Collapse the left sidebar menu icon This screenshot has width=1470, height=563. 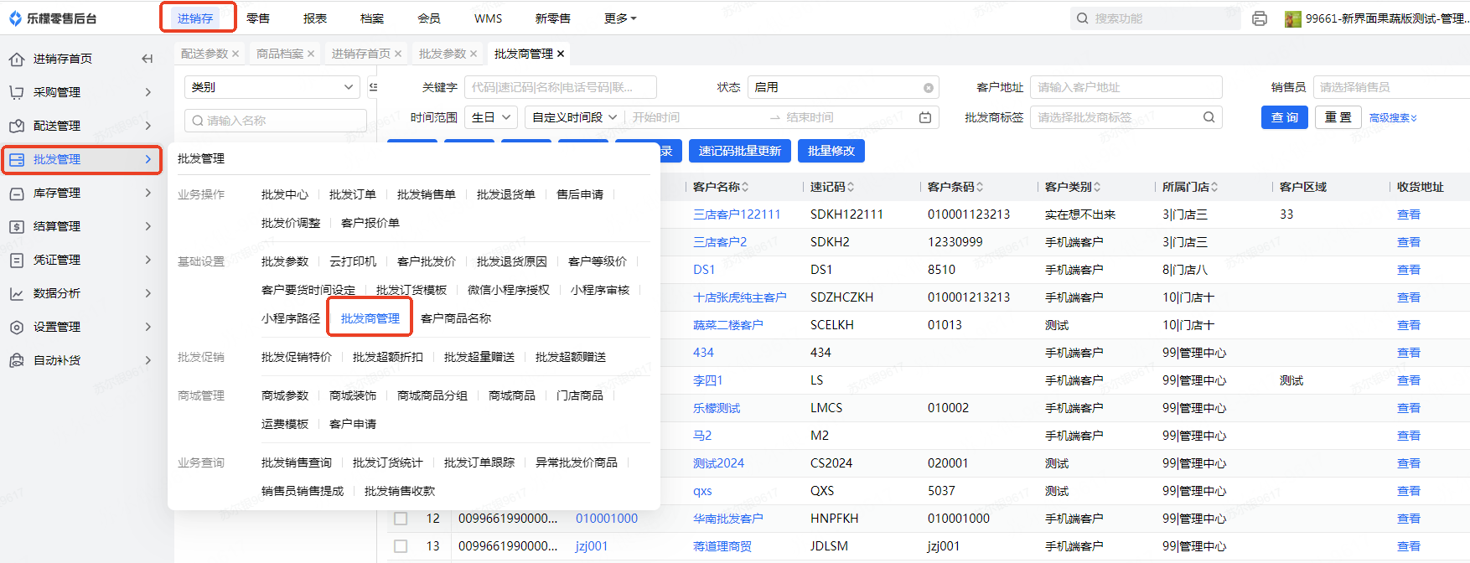click(x=148, y=59)
